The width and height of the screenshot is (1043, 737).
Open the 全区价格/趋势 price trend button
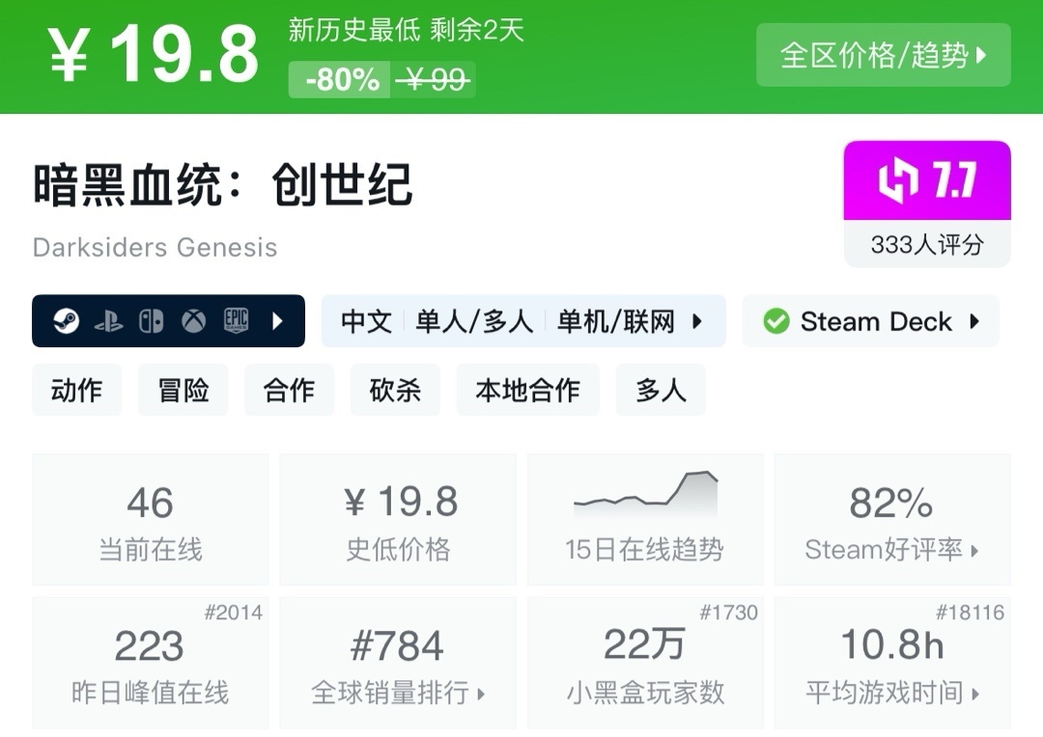(883, 55)
